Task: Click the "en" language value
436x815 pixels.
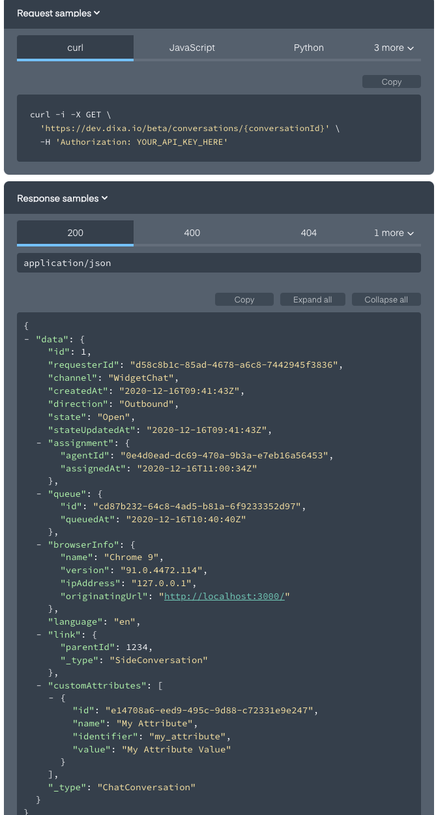Action: (124, 621)
